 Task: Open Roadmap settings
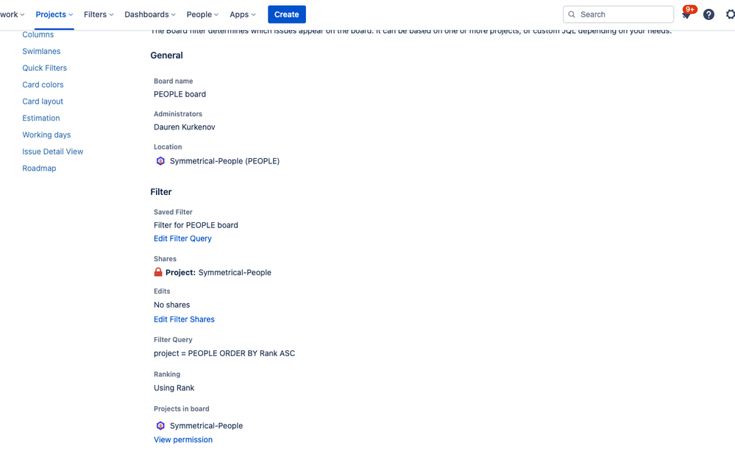click(x=39, y=169)
